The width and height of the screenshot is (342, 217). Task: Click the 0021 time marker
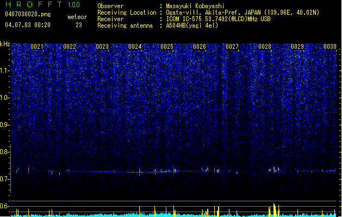click(x=37, y=47)
